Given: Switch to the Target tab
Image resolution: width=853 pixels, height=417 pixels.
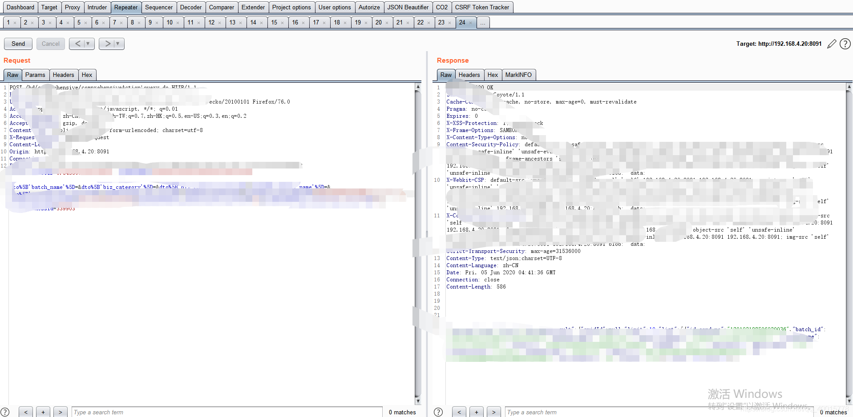Looking at the screenshot, I should [x=49, y=7].
